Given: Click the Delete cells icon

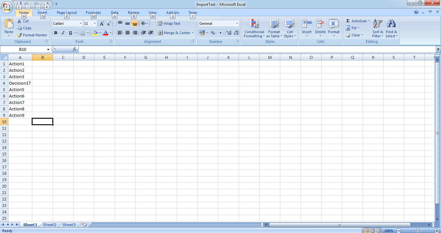Looking at the screenshot, I should [x=320, y=24].
